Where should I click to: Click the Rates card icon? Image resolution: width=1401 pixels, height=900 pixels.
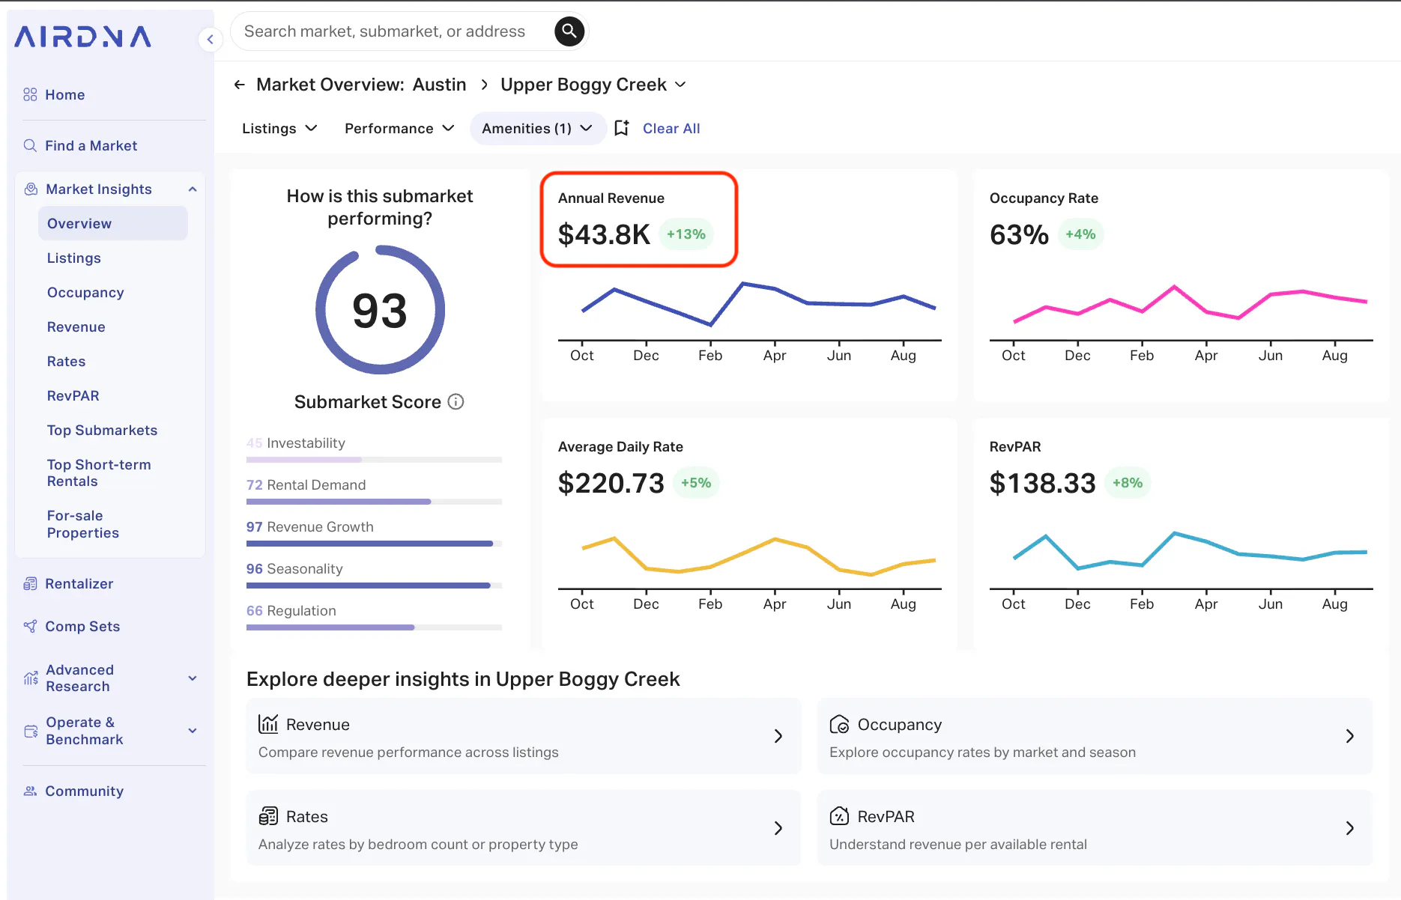coord(268,816)
